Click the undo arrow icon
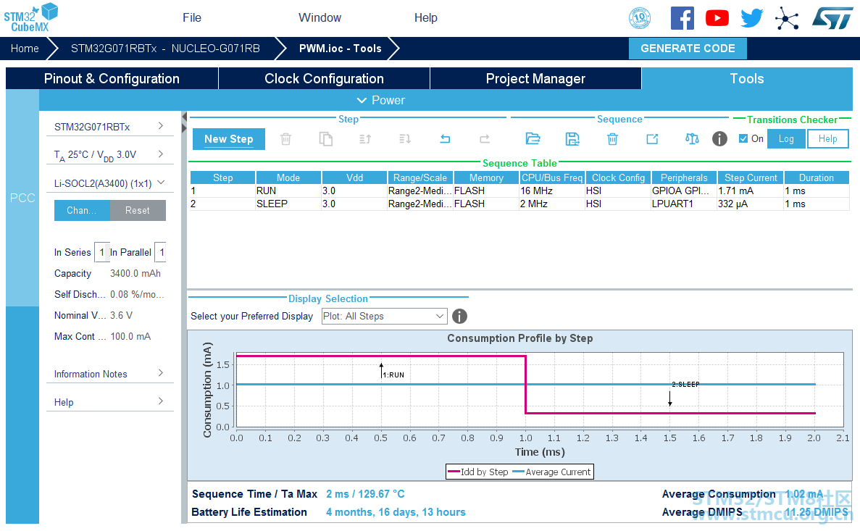The width and height of the screenshot is (860, 531). [x=445, y=139]
